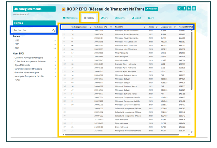Sort by Nom EPCI column arrows
The width and height of the screenshot is (217, 148).
tap(144, 27)
